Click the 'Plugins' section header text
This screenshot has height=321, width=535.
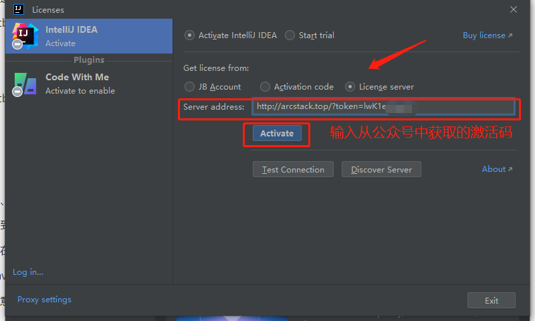(x=89, y=60)
